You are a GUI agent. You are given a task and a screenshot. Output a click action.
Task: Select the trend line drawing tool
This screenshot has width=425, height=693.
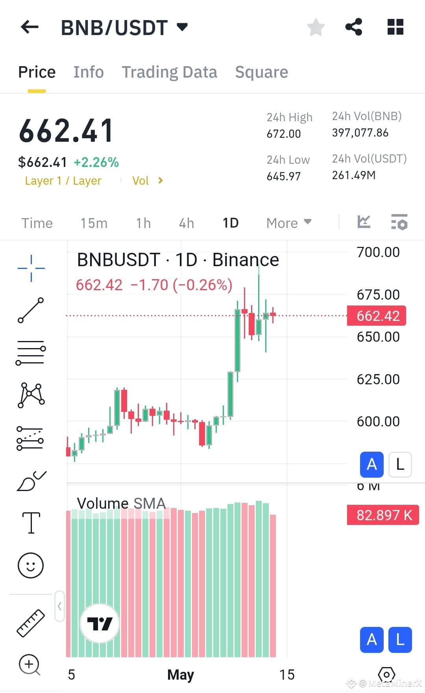(x=31, y=310)
